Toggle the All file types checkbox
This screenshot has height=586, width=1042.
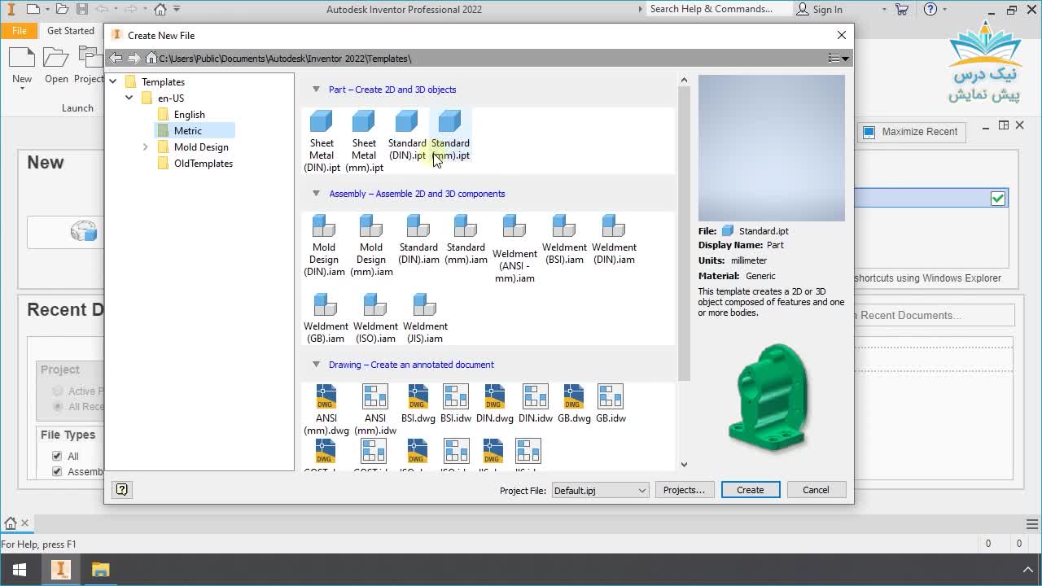coord(57,456)
